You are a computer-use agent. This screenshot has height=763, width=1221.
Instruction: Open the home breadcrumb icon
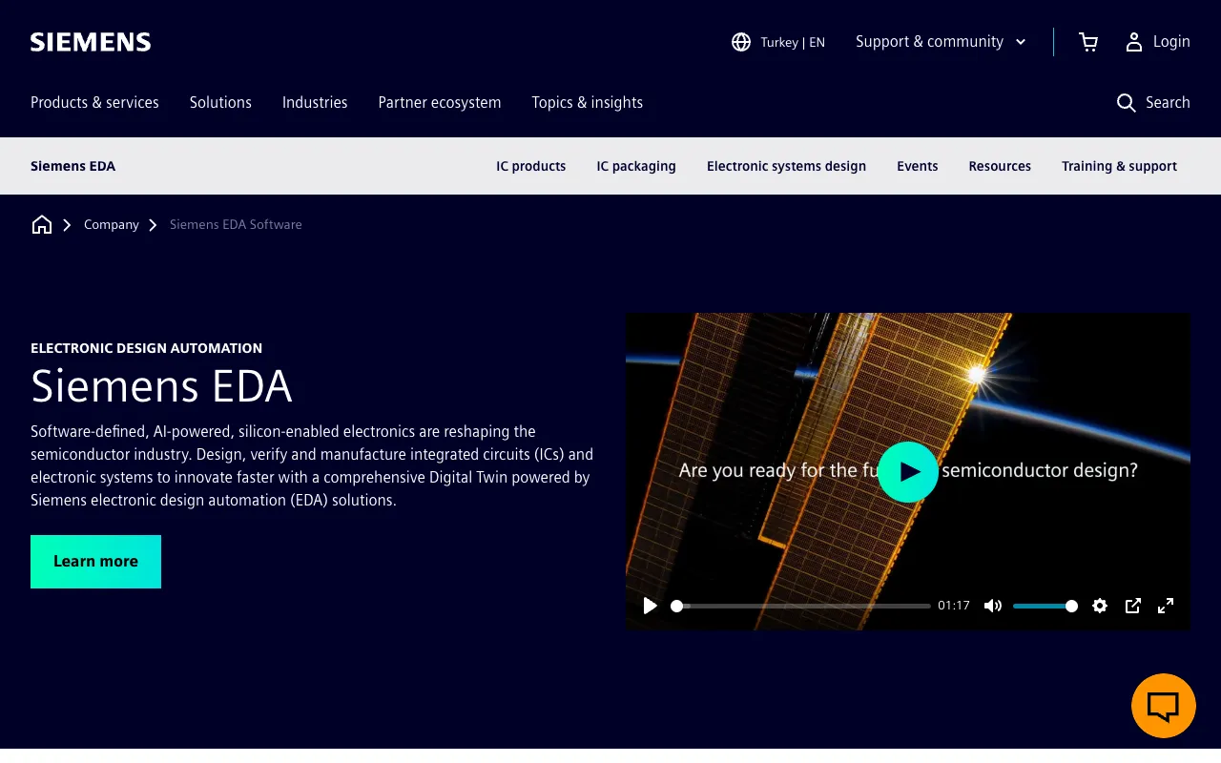point(42,224)
